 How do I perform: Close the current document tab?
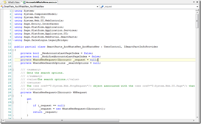tap(197, 2)
